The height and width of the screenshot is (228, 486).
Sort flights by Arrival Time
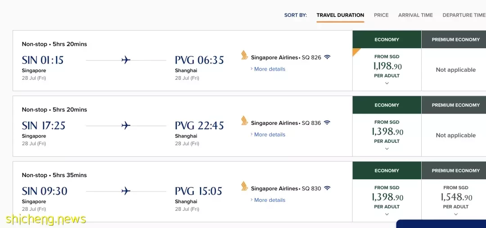point(415,15)
